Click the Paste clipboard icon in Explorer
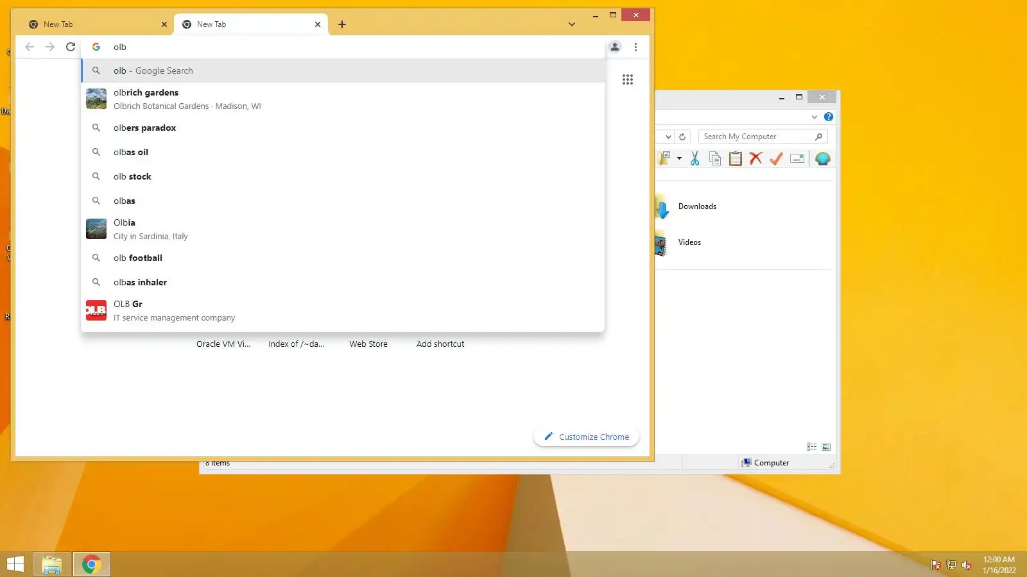The height and width of the screenshot is (577, 1027). coord(736,158)
